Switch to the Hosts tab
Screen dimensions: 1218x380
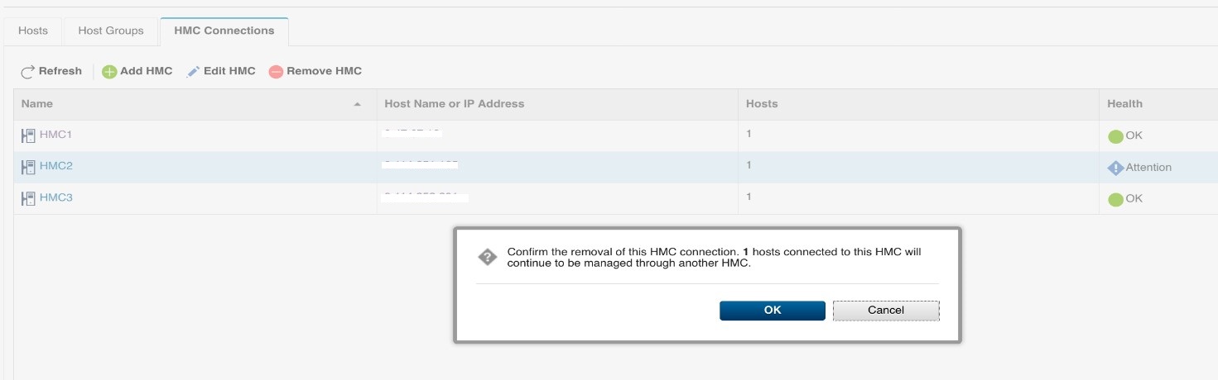click(33, 31)
